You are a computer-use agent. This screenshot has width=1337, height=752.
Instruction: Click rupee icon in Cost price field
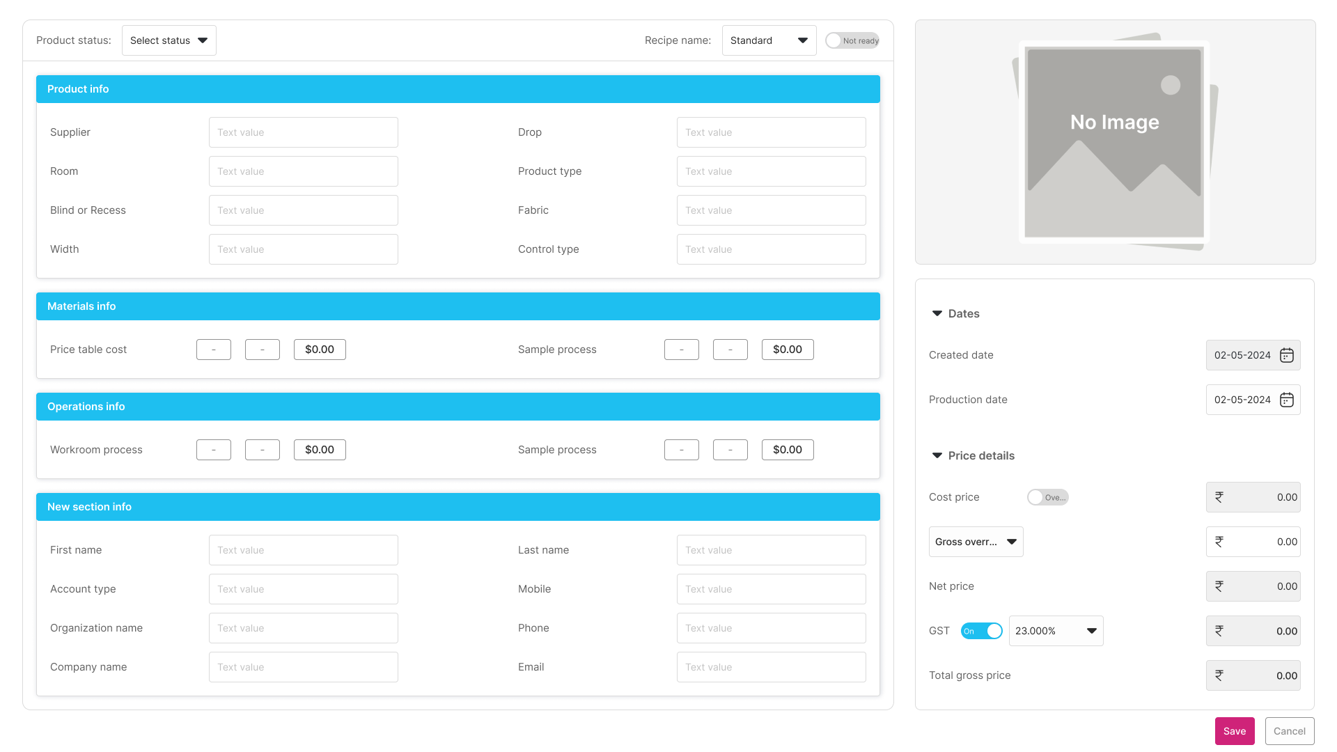tap(1219, 497)
